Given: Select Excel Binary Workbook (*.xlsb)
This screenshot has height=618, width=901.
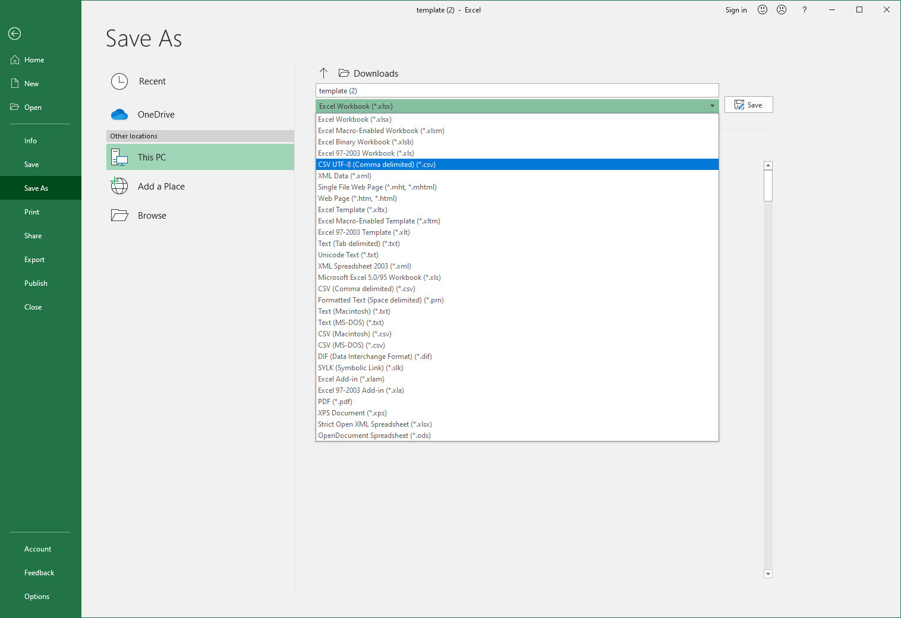Looking at the screenshot, I should 517,142.
